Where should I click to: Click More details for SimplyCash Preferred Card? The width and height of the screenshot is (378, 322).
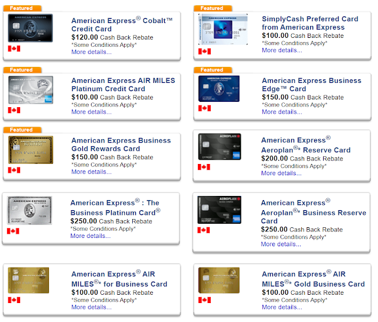[282, 50]
